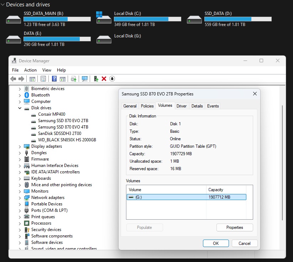Open the Action menu

click(30, 70)
